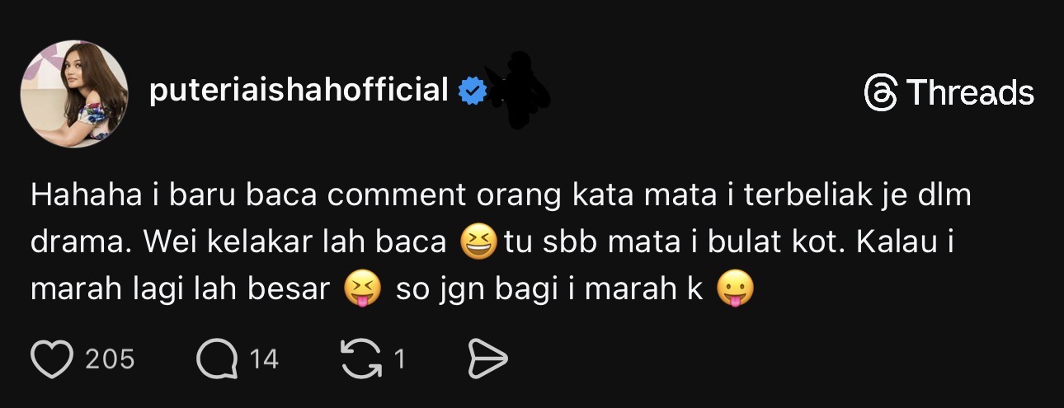
Task: Click the blue verified badge
Action: [x=472, y=91]
